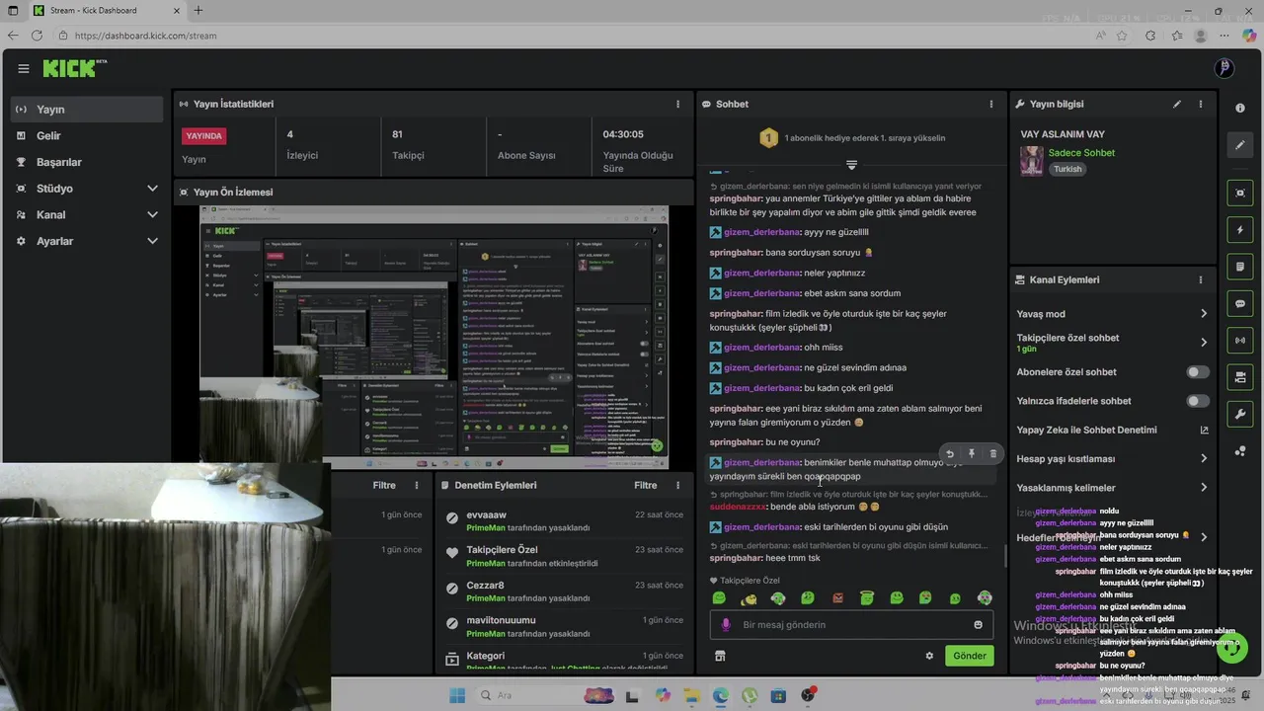Open chat settings gear icon
The height and width of the screenshot is (711, 1264).
(x=929, y=656)
